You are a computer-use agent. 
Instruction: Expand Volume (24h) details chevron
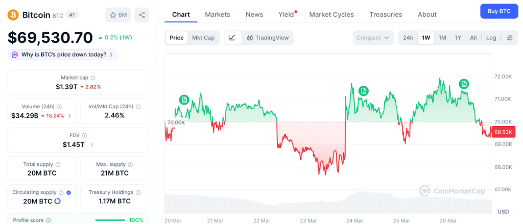(x=70, y=116)
